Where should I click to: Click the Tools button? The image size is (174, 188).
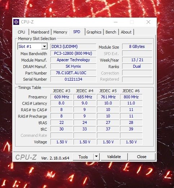click(83, 157)
